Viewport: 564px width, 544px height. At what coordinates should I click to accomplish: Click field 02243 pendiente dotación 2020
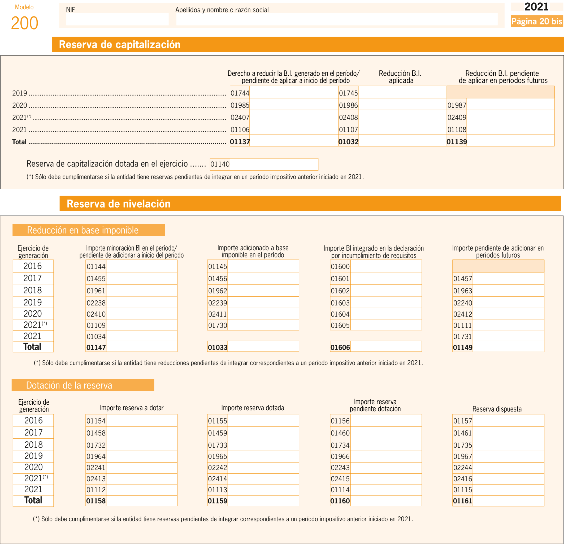[386, 468]
